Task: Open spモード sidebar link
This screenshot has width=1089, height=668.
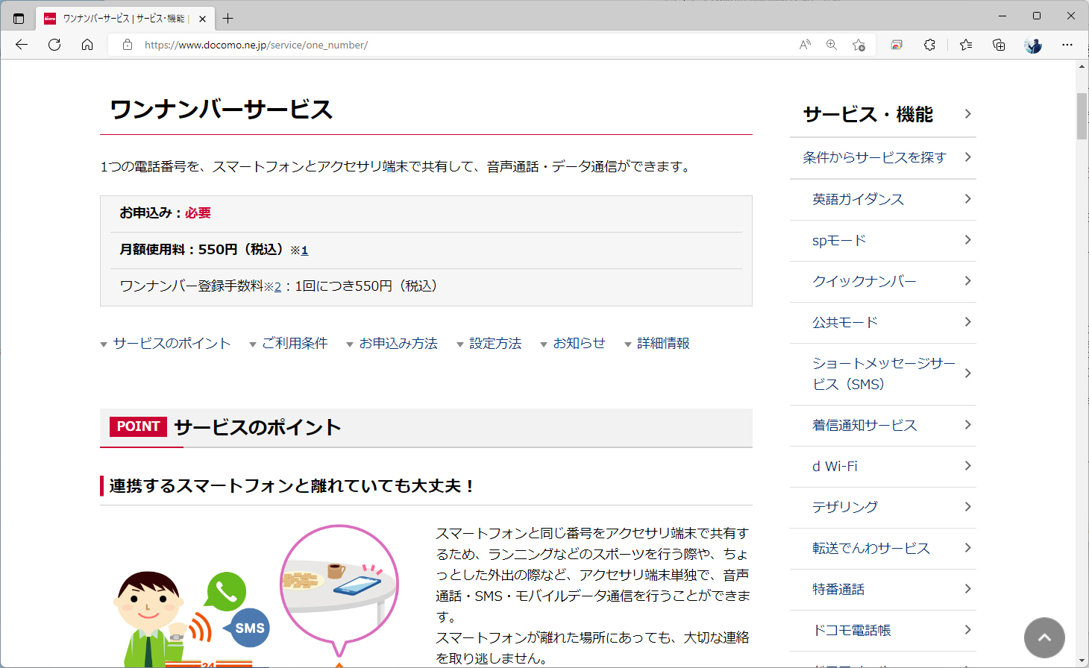Action: tap(883, 240)
